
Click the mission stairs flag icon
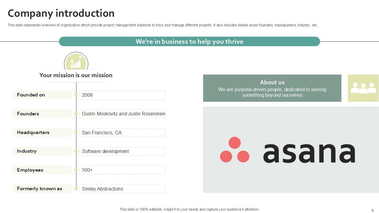pyautogui.click(x=76, y=62)
